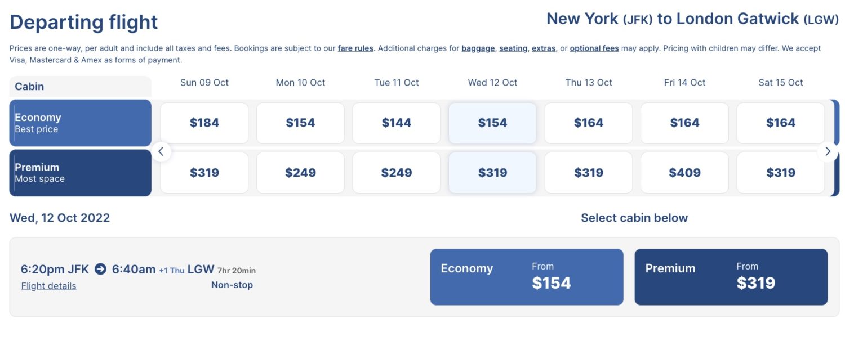The width and height of the screenshot is (845, 341).
Task: Open the fare rules link
Action: pyautogui.click(x=355, y=48)
